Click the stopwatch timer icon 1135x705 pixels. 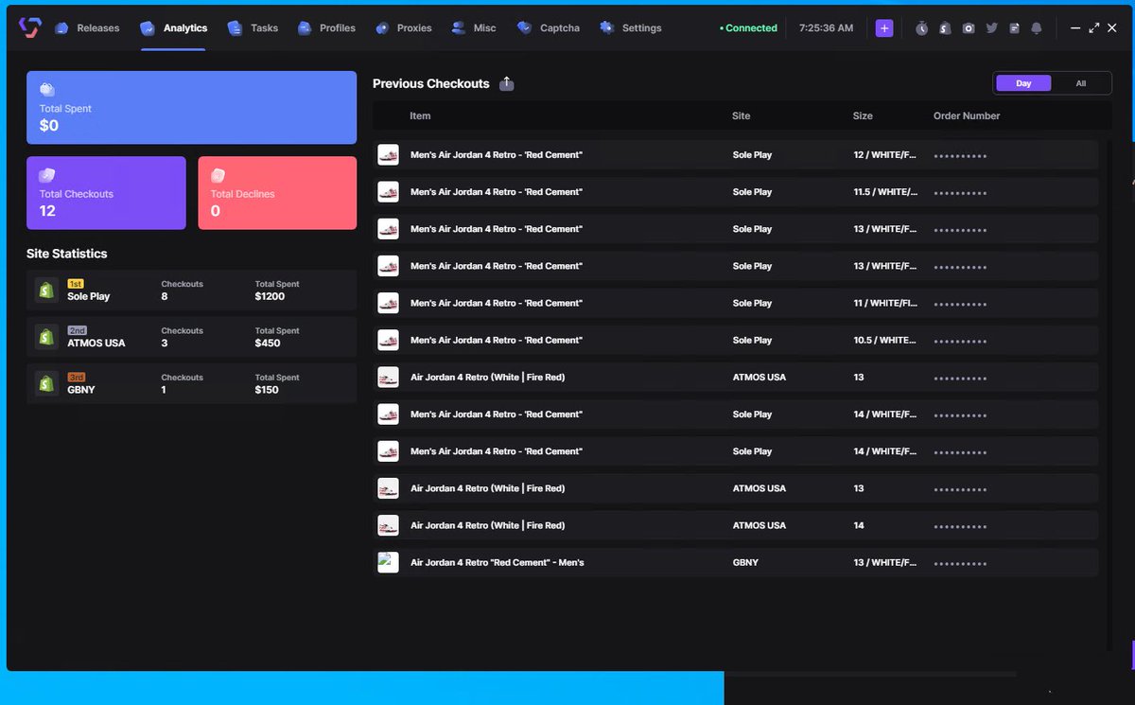tap(922, 28)
